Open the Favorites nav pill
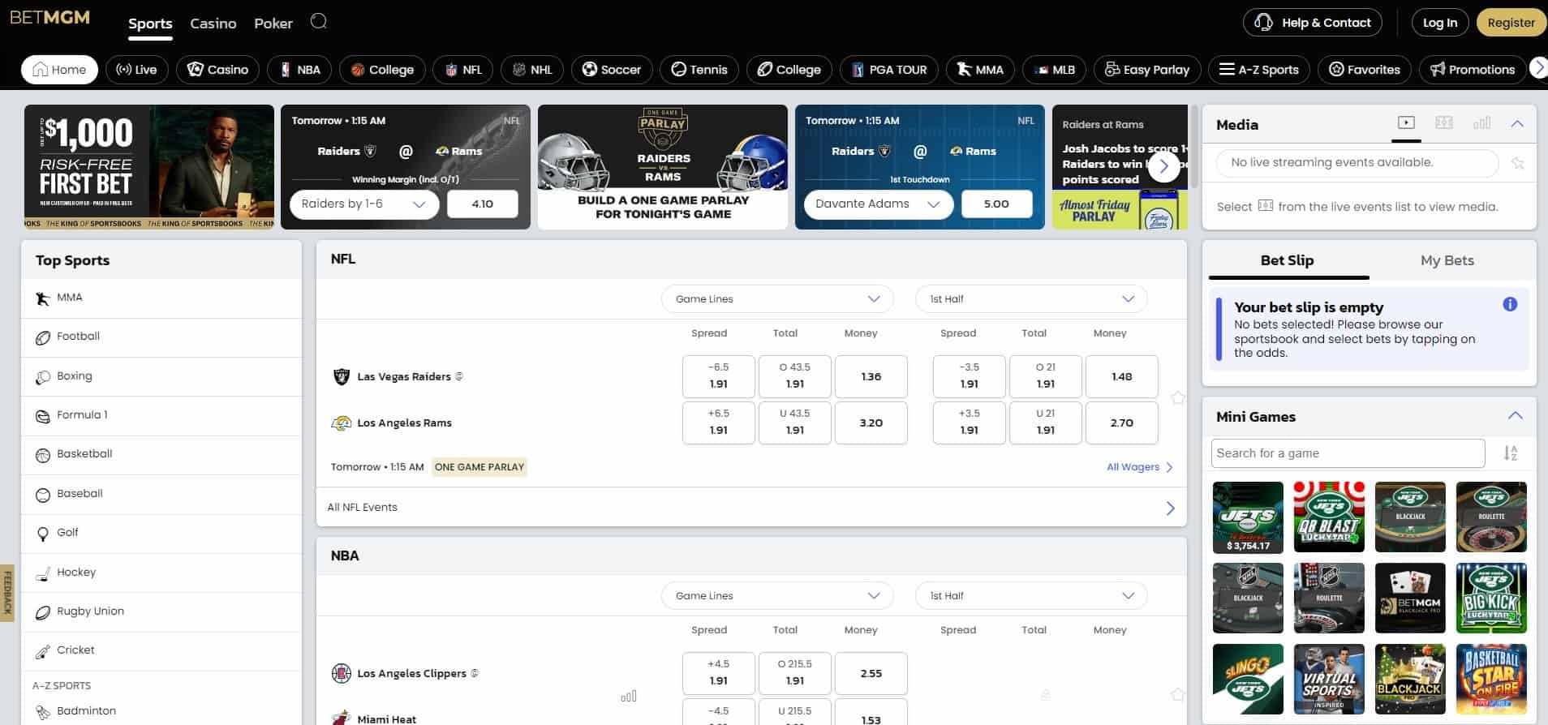This screenshot has height=725, width=1548. pos(1364,70)
